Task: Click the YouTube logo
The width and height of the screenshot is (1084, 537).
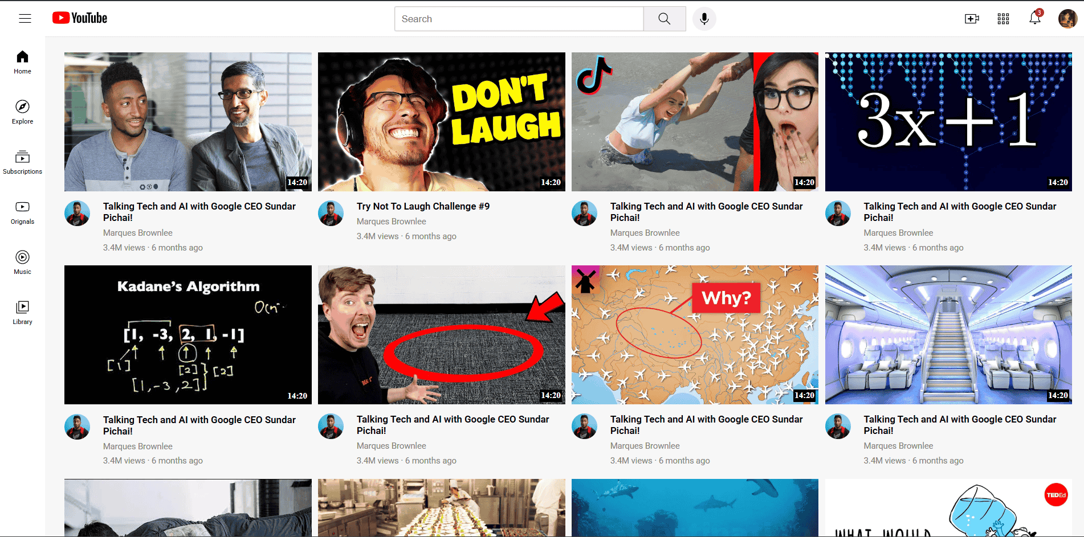Action: pos(79,18)
